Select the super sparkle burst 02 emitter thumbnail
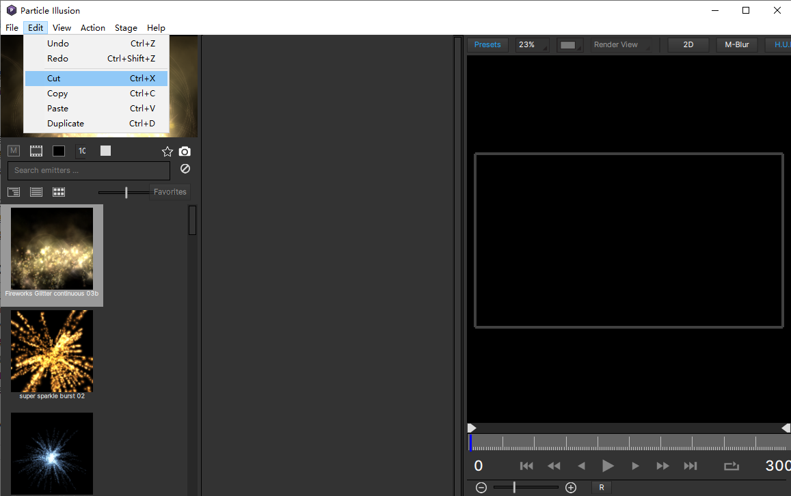This screenshot has height=496, width=791. [52, 351]
